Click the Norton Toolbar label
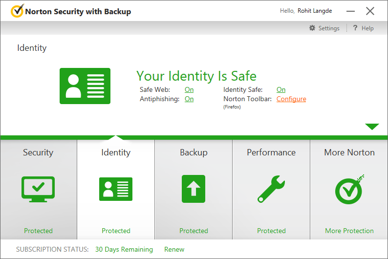This screenshot has height=259, width=388. (247, 99)
